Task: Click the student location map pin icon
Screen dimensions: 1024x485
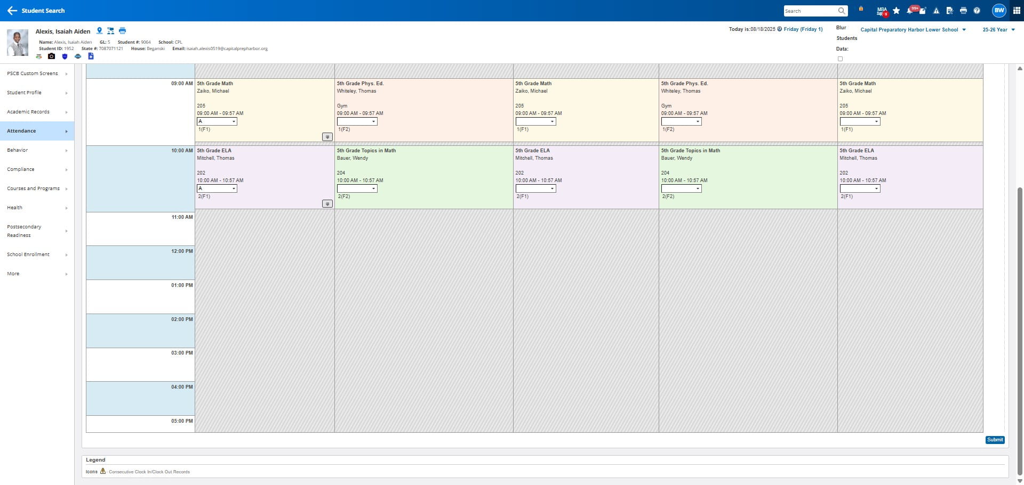Action: coord(99,31)
